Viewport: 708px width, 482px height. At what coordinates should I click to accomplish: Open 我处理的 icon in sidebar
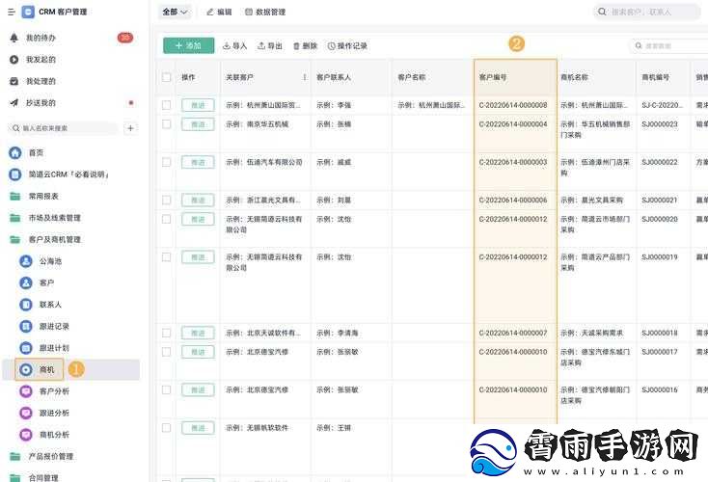coord(14,81)
